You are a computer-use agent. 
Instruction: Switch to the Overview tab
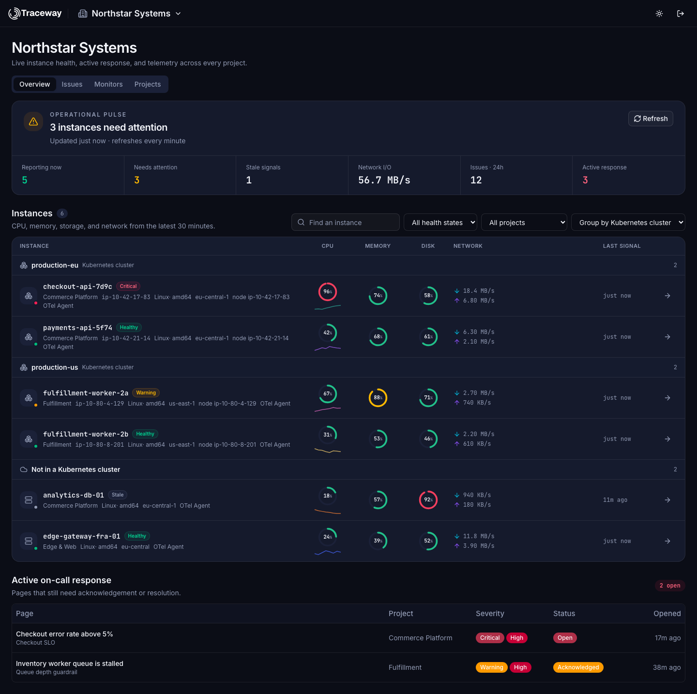tap(35, 84)
